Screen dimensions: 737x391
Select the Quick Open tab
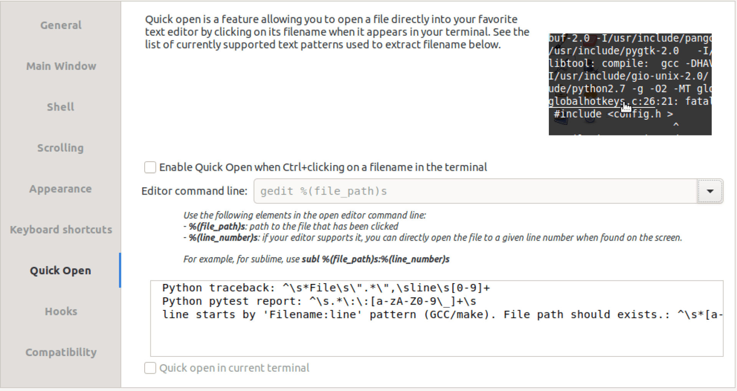(x=60, y=270)
